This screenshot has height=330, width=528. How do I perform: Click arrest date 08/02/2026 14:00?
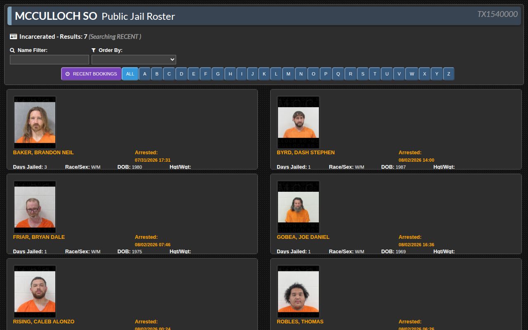point(416,160)
